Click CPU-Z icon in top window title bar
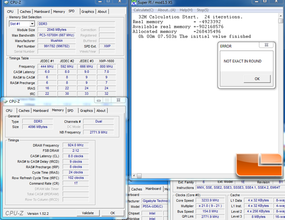Viewport: 285px width, 220px height. (x=6, y=3)
